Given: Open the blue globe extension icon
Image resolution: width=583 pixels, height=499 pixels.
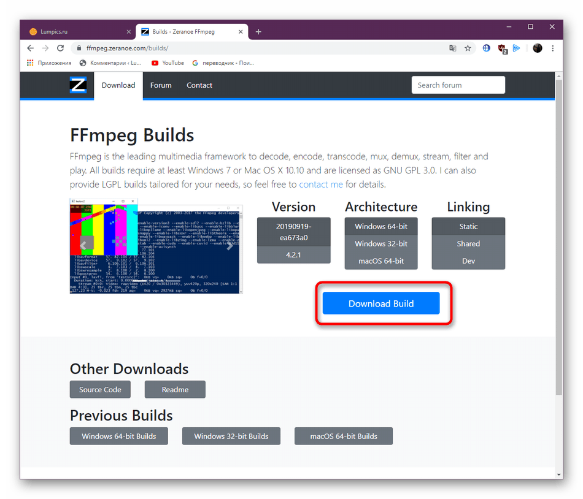Looking at the screenshot, I should tap(486, 48).
